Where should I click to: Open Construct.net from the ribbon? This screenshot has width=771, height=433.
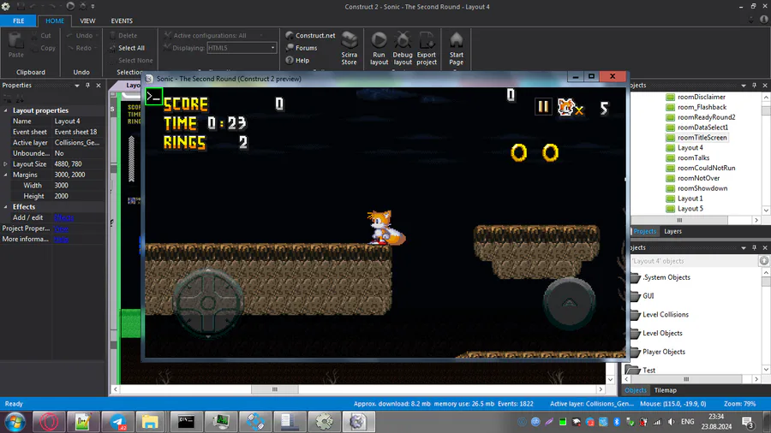(x=310, y=35)
